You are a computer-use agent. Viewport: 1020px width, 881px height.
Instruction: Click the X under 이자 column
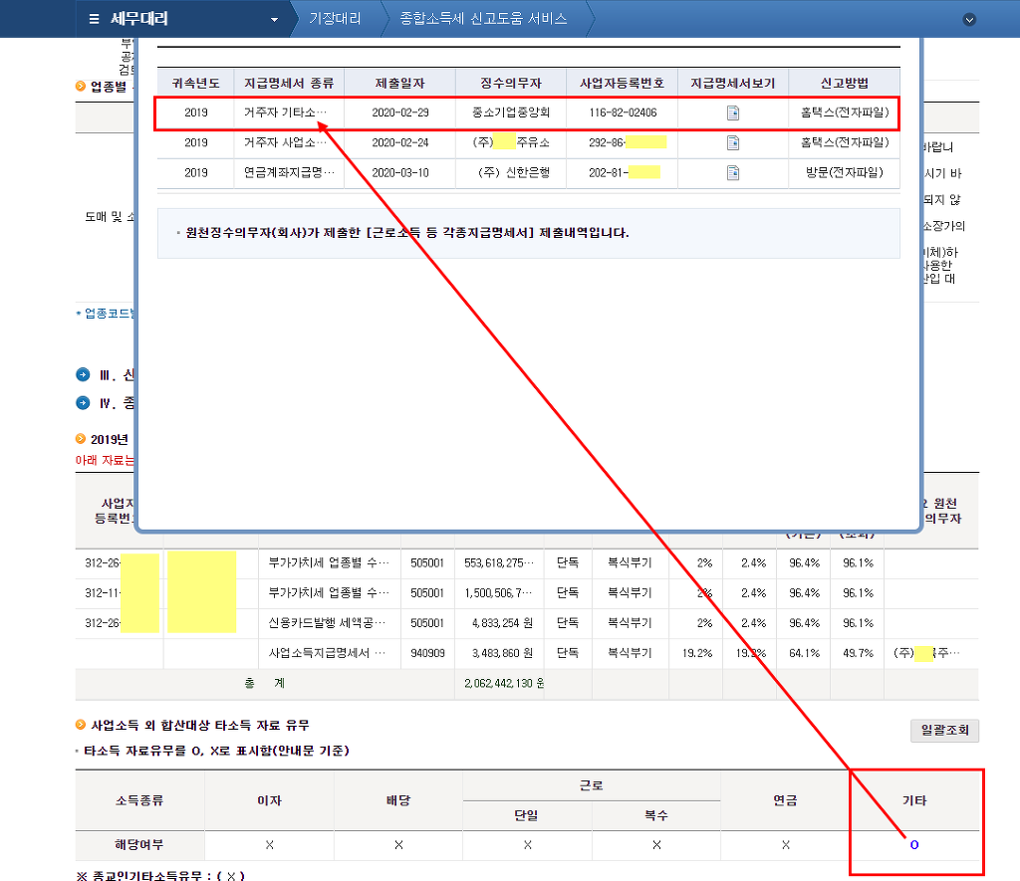pyautogui.click(x=269, y=844)
